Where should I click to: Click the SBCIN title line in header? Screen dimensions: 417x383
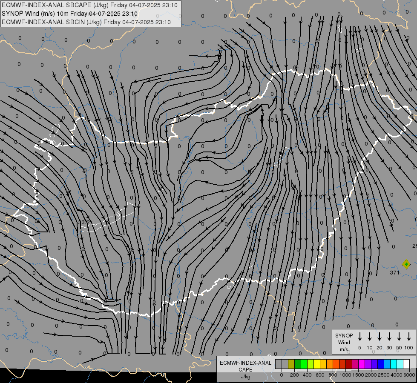pos(86,22)
